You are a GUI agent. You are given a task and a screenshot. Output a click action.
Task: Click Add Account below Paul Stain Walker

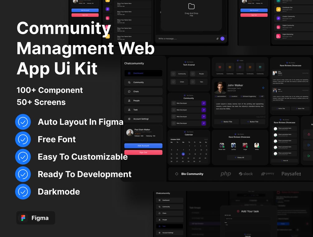(x=143, y=146)
